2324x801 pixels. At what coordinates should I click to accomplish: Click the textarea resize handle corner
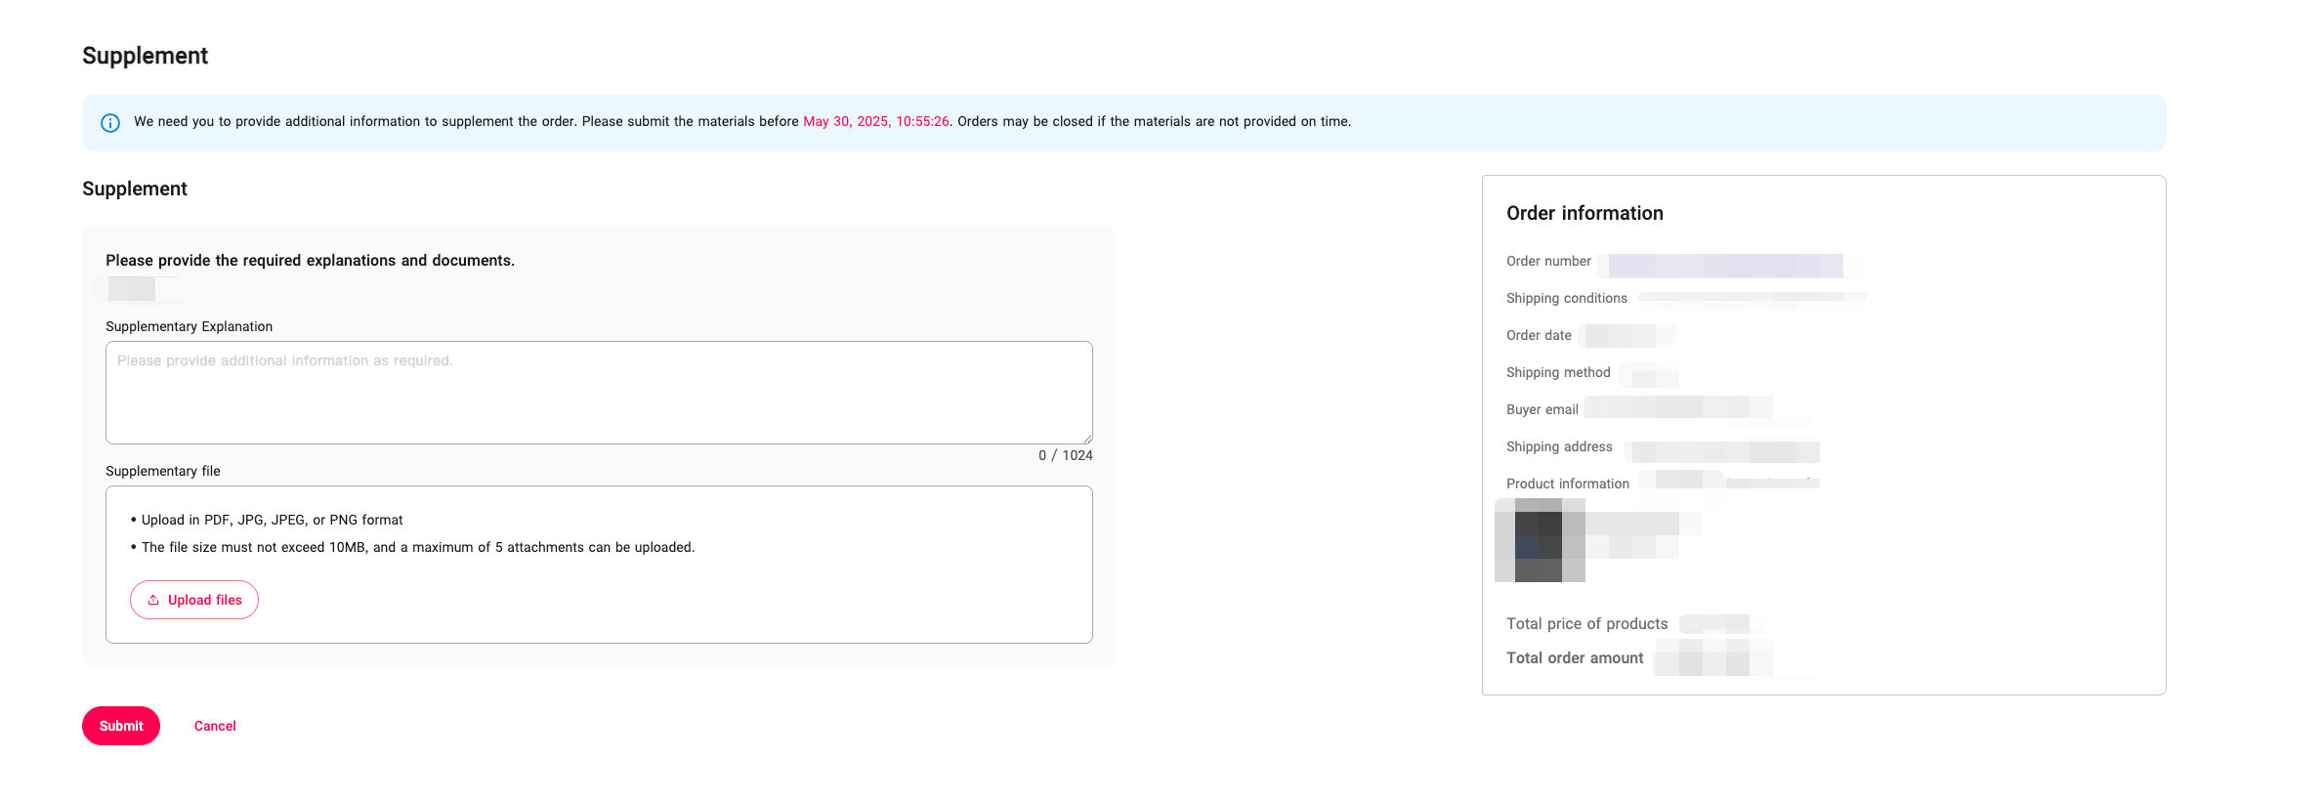tap(1087, 439)
